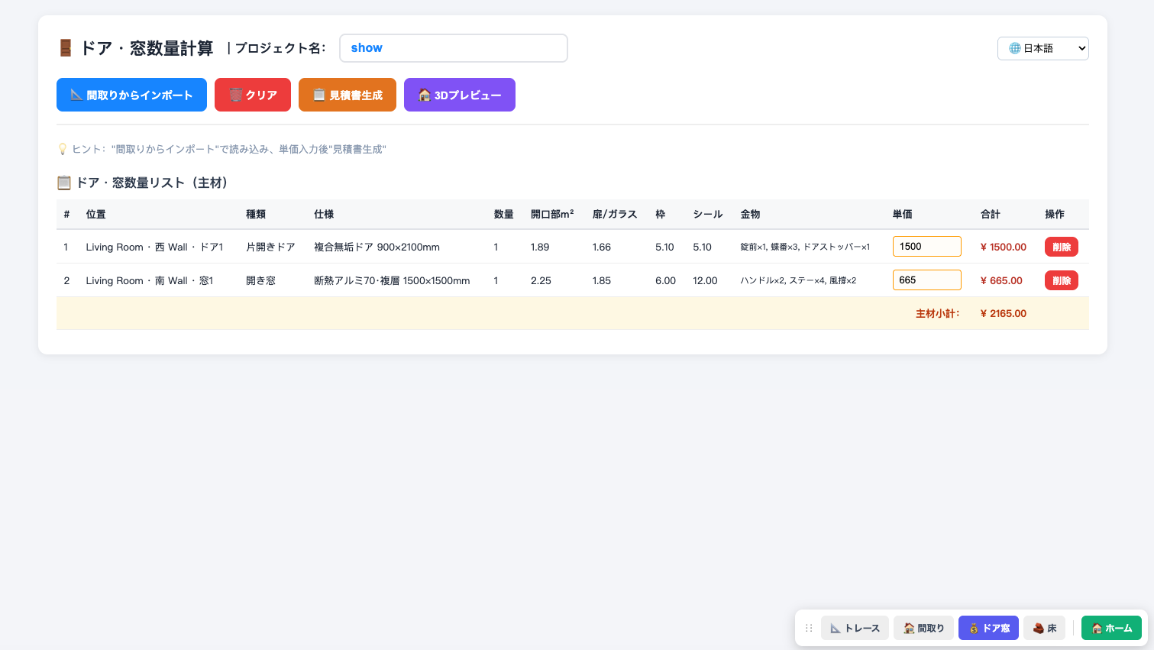
Task: Clear the list with クリア button
Action: [253, 95]
